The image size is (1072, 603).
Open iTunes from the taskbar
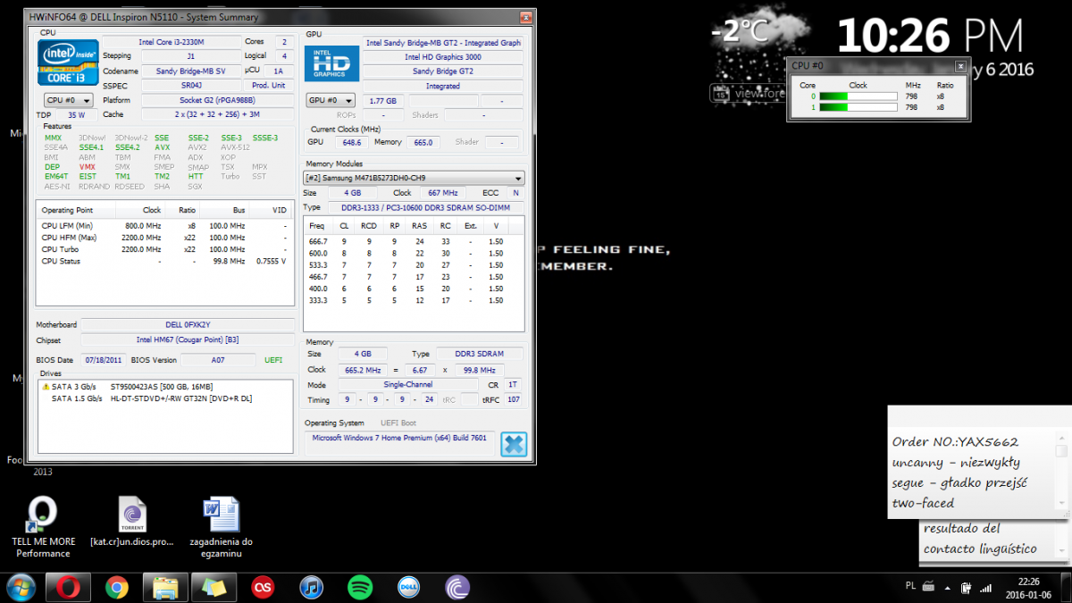point(311,587)
